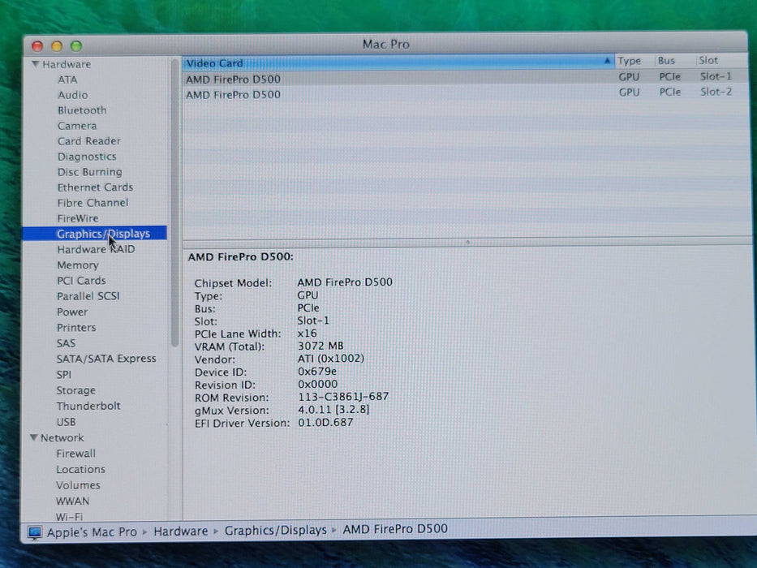Click the Device ID value 0x679e
The height and width of the screenshot is (568, 757).
click(x=317, y=372)
